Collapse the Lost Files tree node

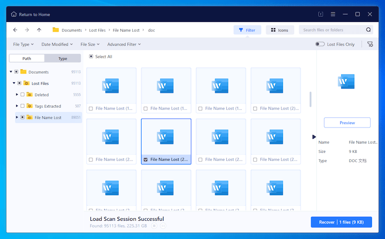tap(14, 83)
